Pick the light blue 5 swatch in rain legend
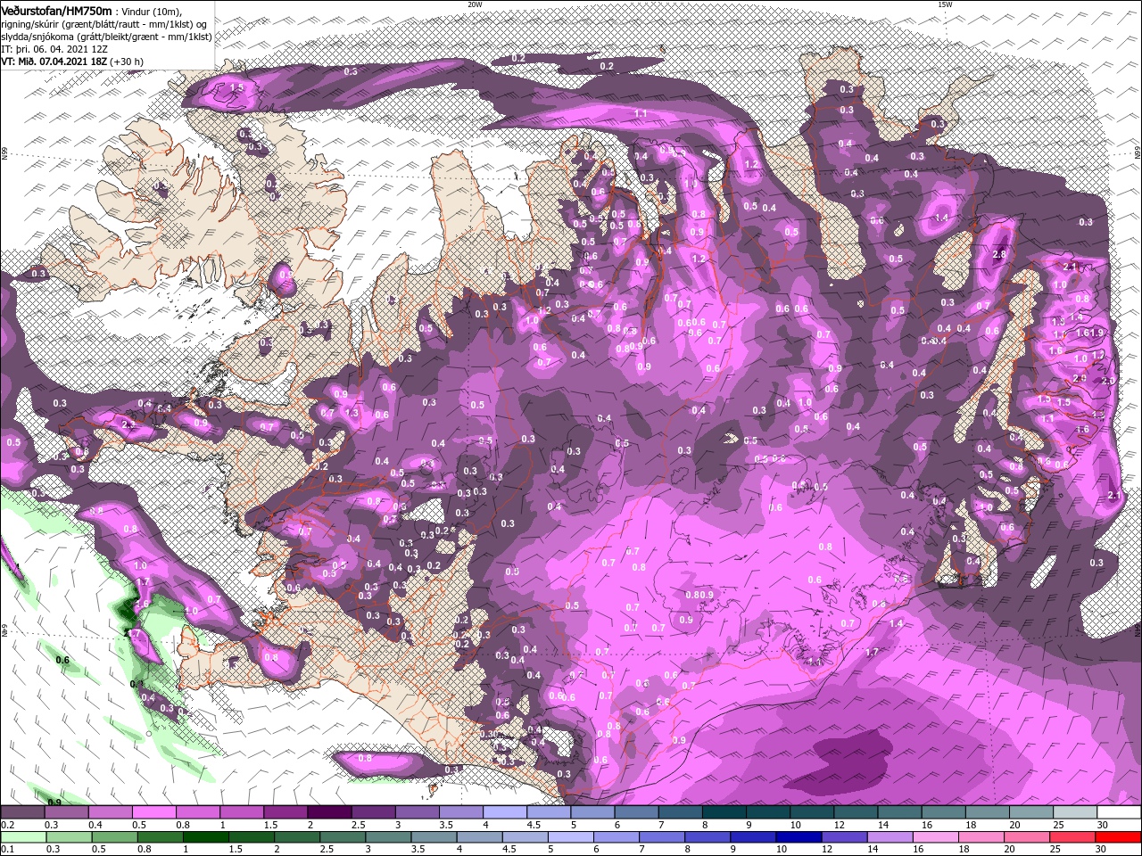 coord(571,837)
